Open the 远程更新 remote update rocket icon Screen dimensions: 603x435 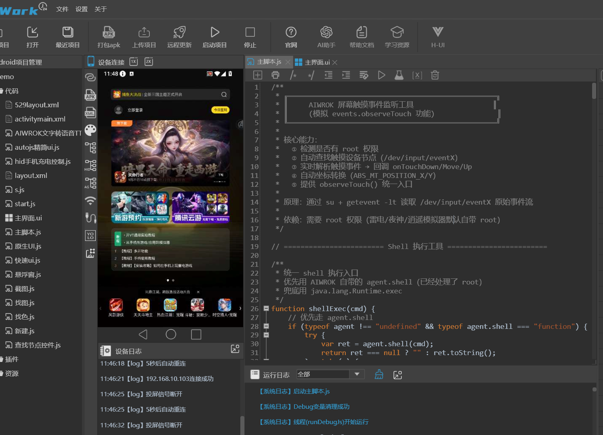(179, 32)
